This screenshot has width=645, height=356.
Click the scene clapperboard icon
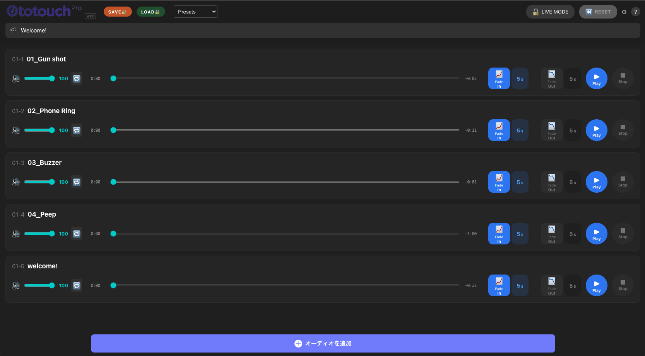point(14,30)
